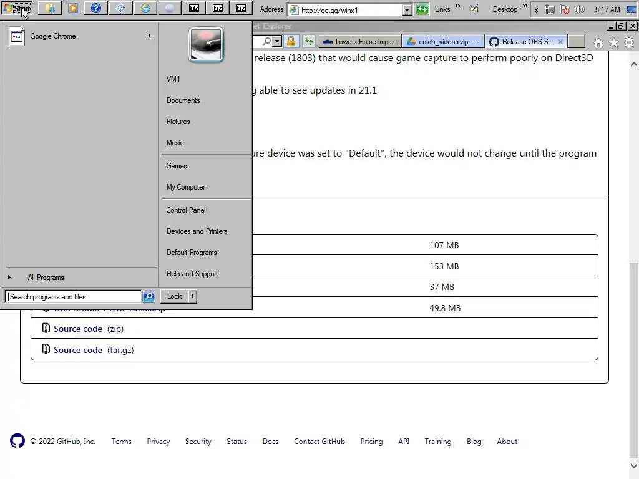Open the last 7z taskbar button
Viewport: 639px width, 479px height.
241,8
